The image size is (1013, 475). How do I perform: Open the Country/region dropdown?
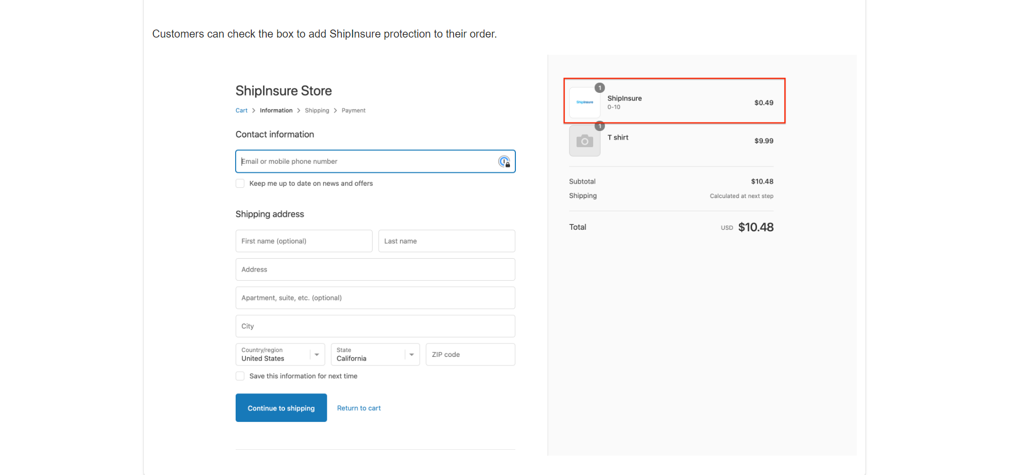pyautogui.click(x=280, y=354)
